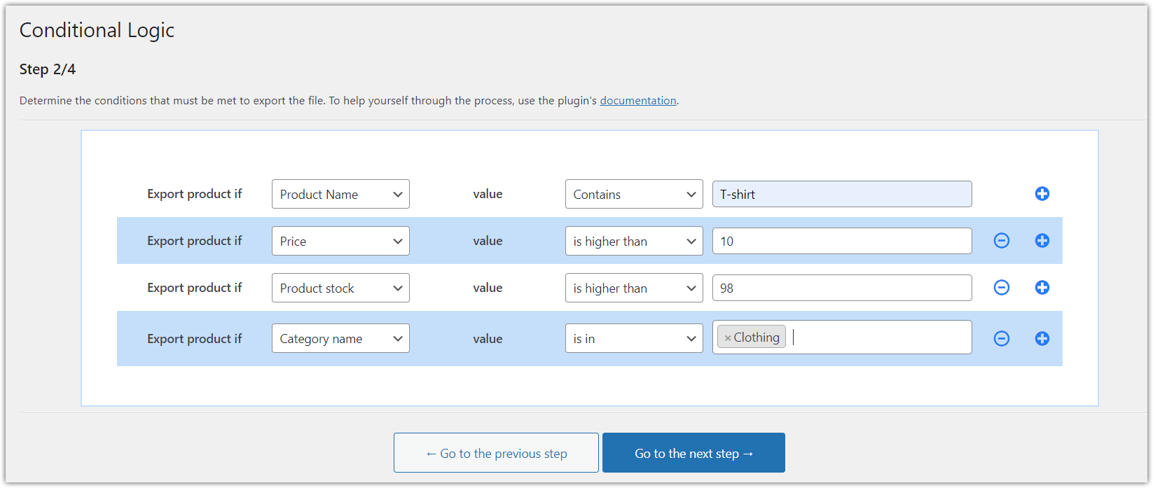Open Product stock row's 'is higher than' dropdown
Screen dimensions: 1153x488
(x=634, y=288)
